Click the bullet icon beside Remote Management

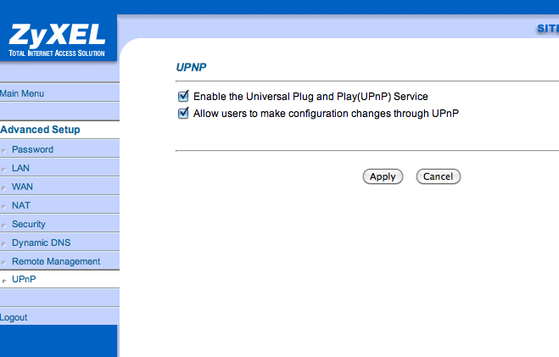3,263
